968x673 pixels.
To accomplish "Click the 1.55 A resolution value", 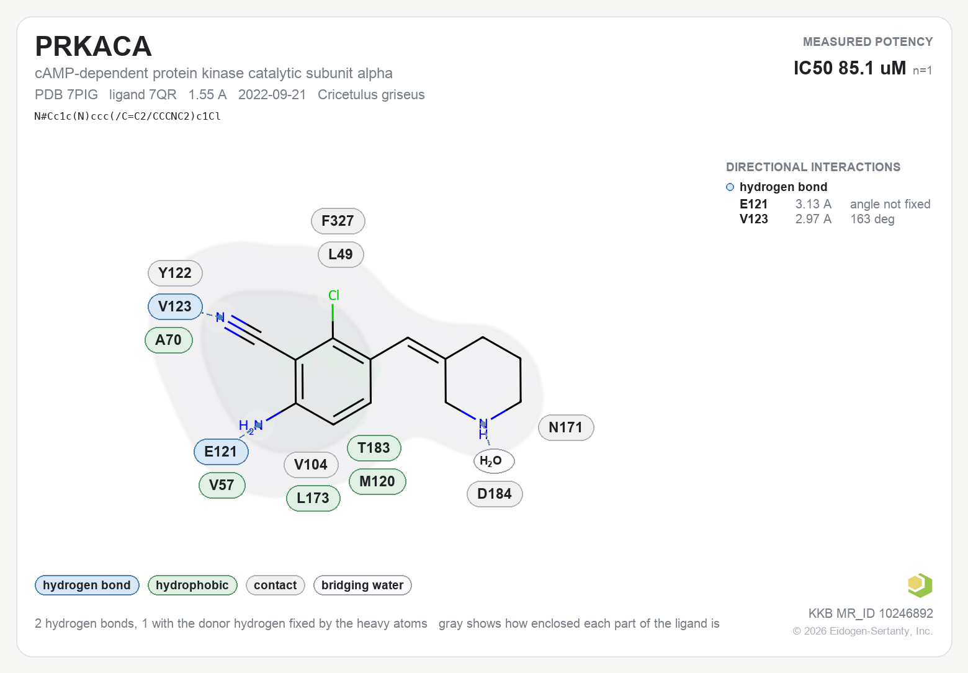I will 208,95.
